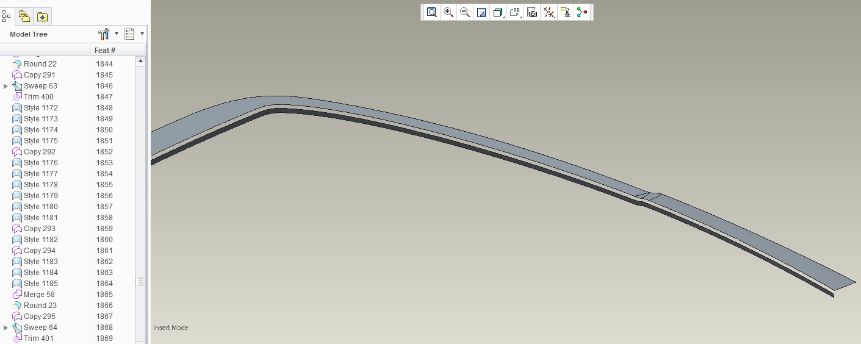
Task: Open the Display Style cube icon
Action: click(498, 12)
